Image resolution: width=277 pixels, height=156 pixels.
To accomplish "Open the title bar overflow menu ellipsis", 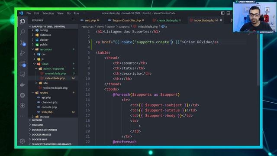I will [85, 13].
